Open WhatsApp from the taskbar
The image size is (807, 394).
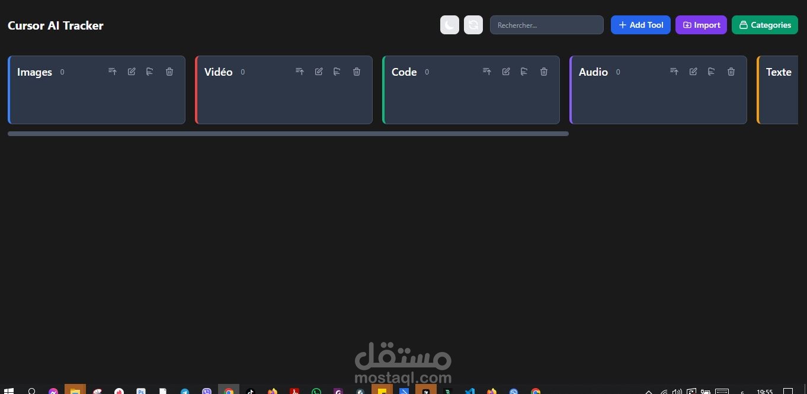tap(316, 390)
